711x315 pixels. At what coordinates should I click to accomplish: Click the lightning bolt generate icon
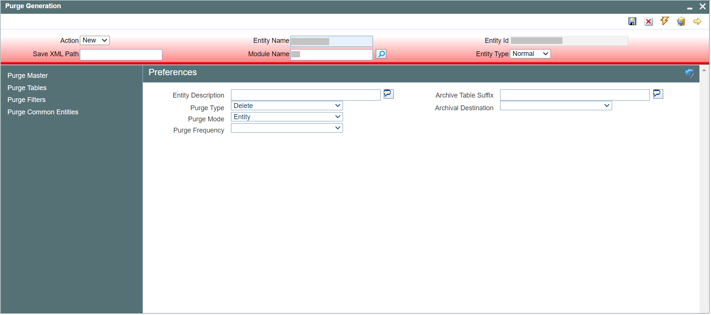click(x=665, y=21)
